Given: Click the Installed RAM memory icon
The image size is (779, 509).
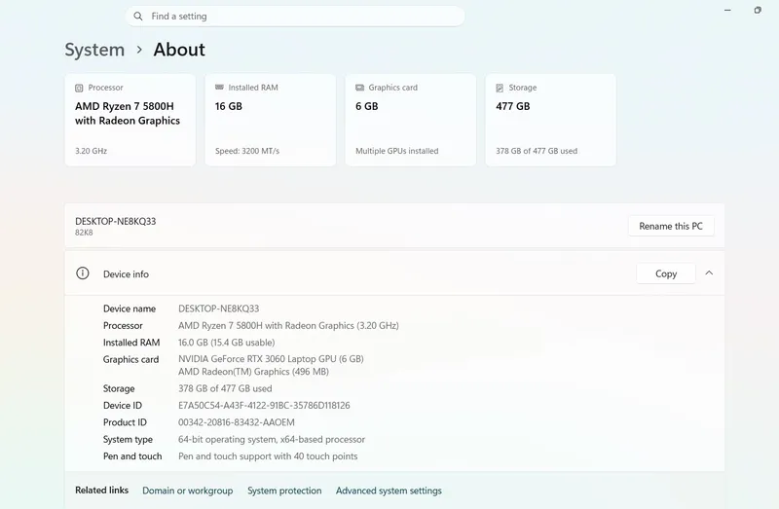Looking at the screenshot, I should tap(219, 88).
